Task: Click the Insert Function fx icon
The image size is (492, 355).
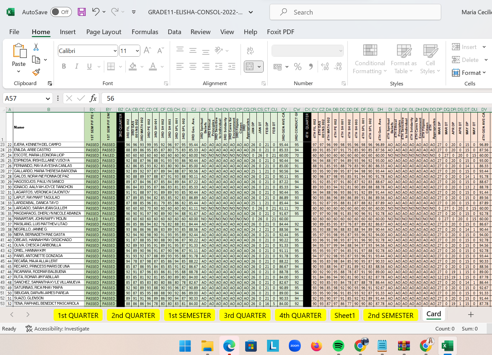Action: tap(93, 98)
